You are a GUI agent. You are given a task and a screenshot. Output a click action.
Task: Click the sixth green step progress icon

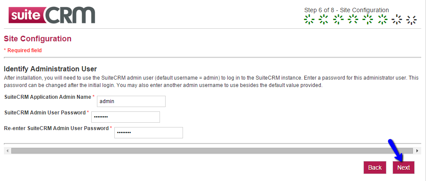(383, 20)
